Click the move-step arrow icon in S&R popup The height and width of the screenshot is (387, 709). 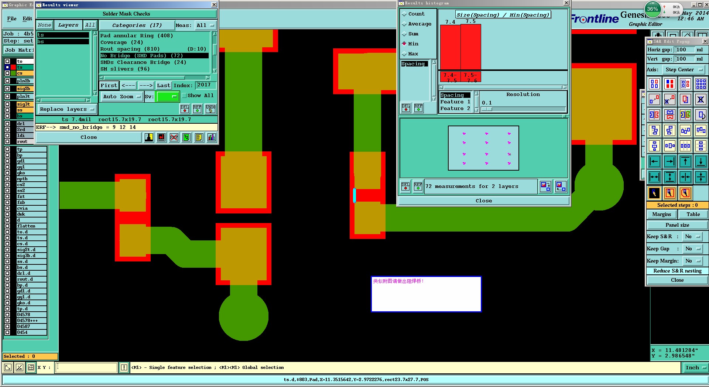point(654,99)
